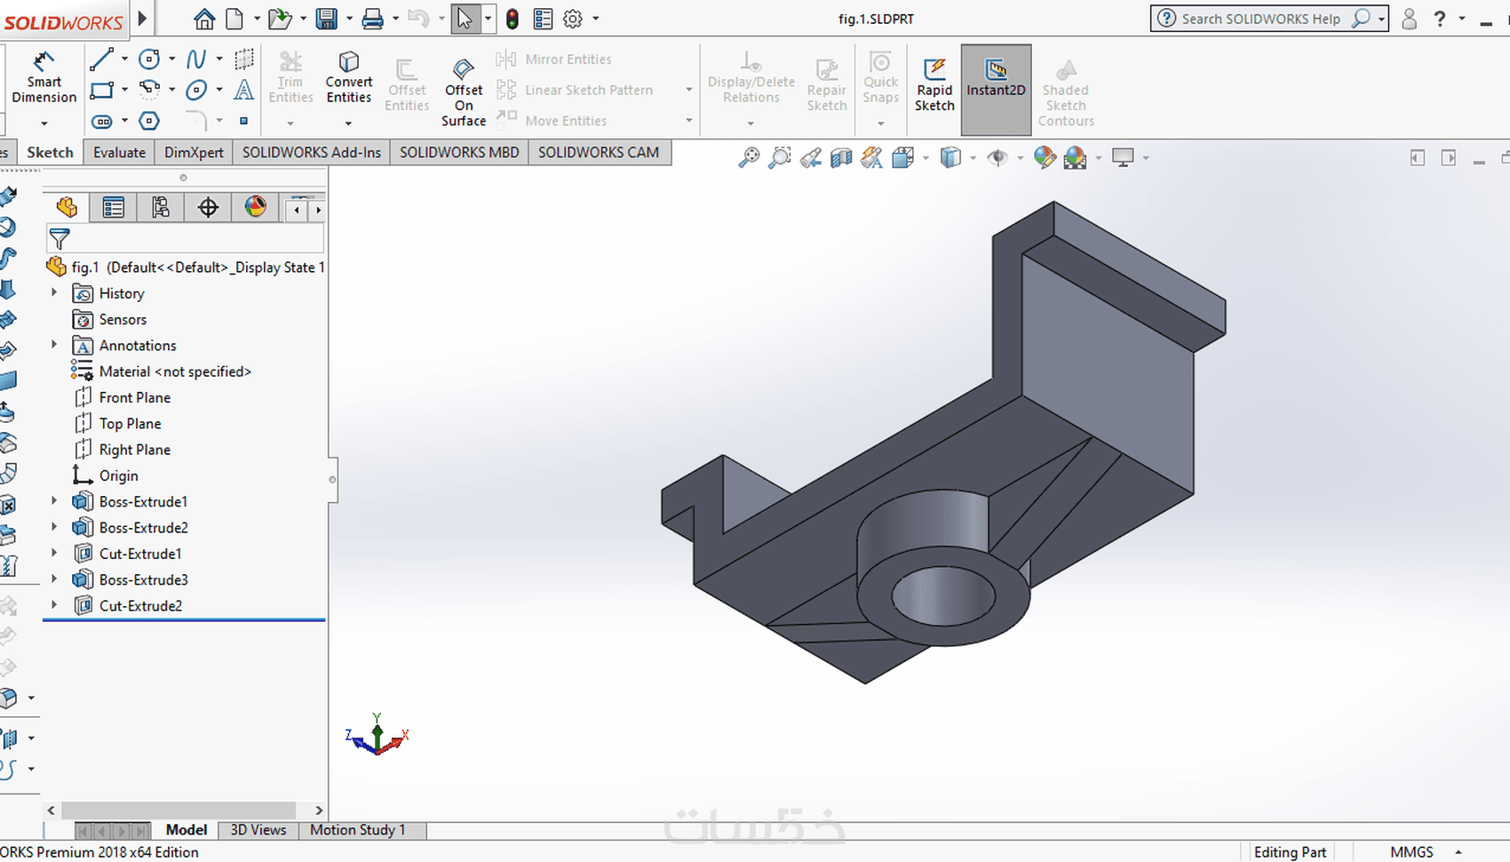Click the Section View icon
Screen dimensions: 1510x862
coord(840,158)
